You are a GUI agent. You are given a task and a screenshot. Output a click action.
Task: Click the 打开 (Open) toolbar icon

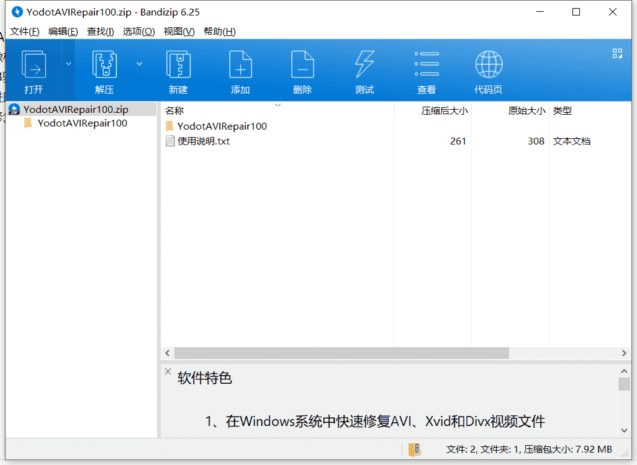pos(34,64)
